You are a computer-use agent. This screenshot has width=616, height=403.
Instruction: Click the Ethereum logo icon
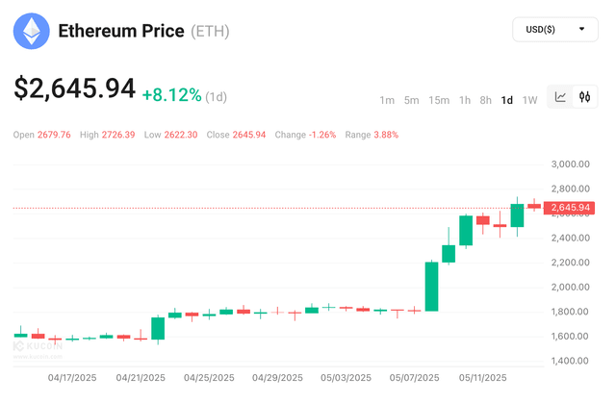32,31
